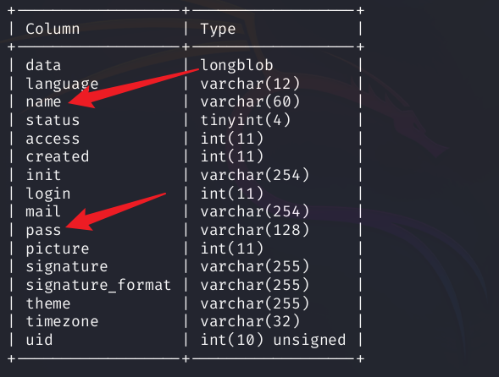
Task: Select the 'timezone' column name
Action: (x=62, y=321)
